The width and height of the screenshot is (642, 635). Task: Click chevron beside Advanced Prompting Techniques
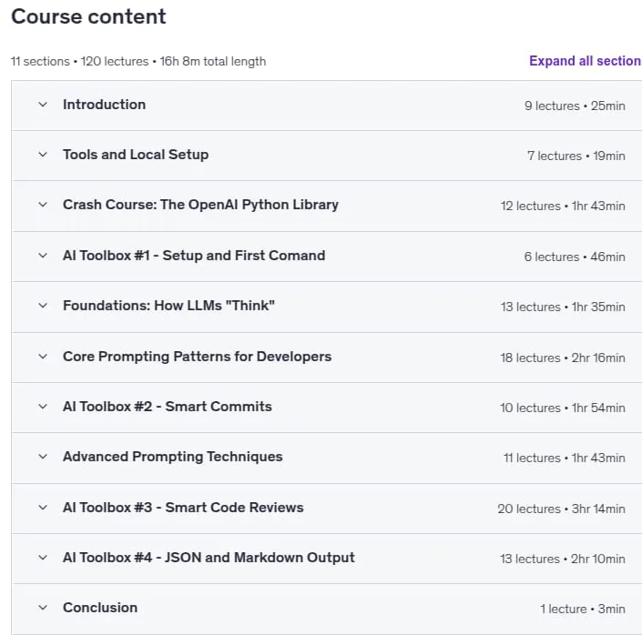coord(43,457)
